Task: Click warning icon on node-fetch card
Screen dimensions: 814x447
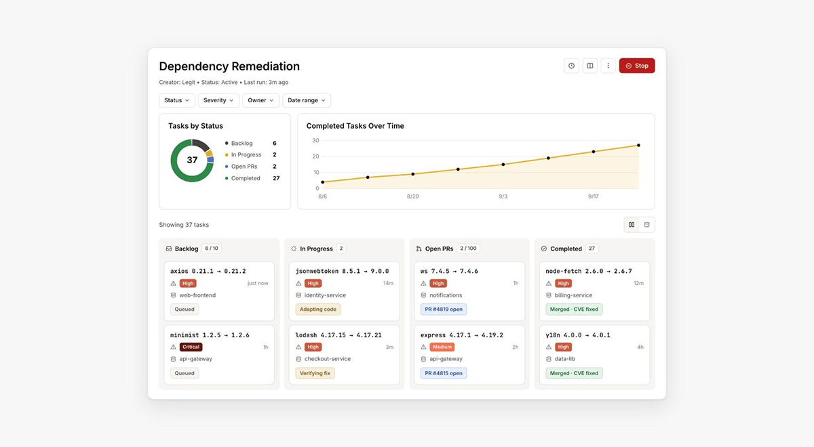Action: pyautogui.click(x=549, y=283)
